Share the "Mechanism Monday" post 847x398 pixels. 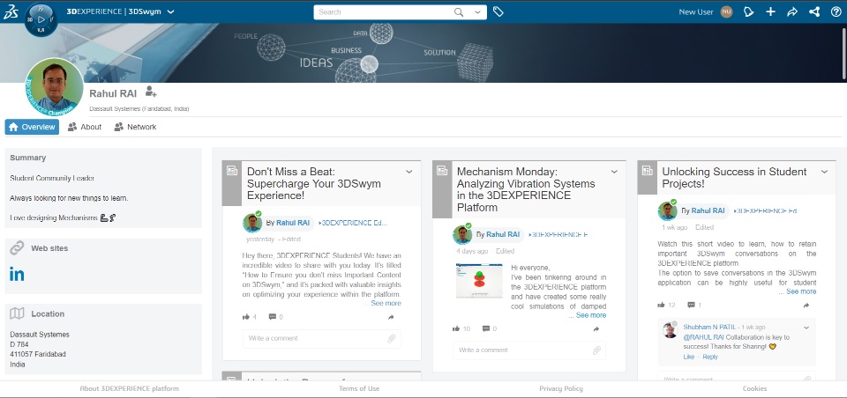[596, 329]
